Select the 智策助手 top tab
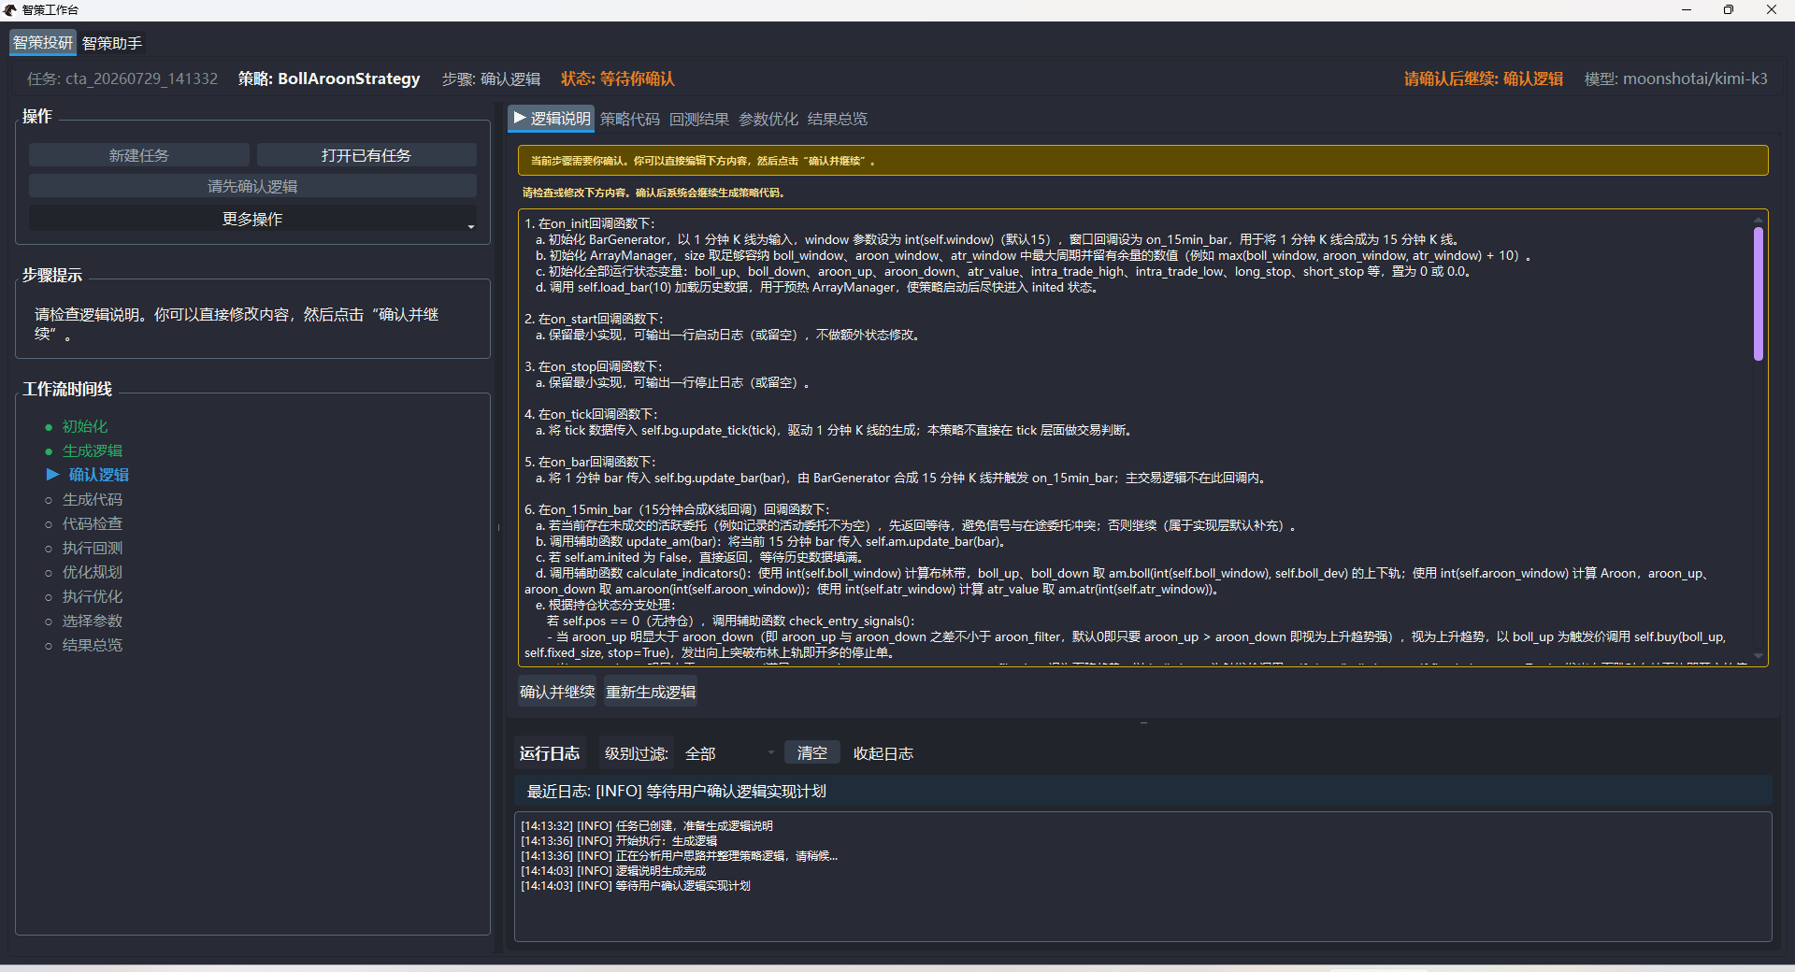Image resolution: width=1795 pixels, height=972 pixels. click(x=112, y=43)
